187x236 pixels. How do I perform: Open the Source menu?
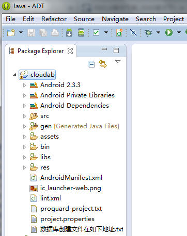coord(84,19)
